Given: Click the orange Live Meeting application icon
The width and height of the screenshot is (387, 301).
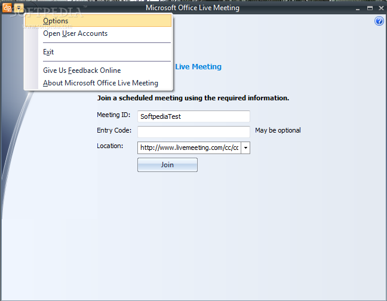Looking at the screenshot, I should (x=7, y=8).
